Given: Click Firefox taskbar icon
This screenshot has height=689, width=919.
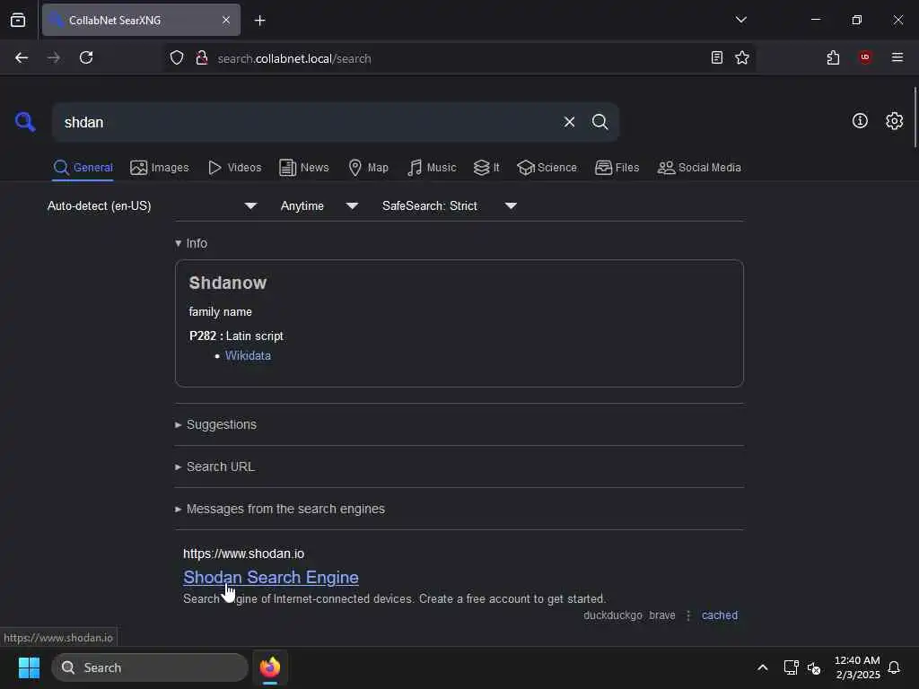Looking at the screenshot, I should pyautogui.click(x=270, y=667).
